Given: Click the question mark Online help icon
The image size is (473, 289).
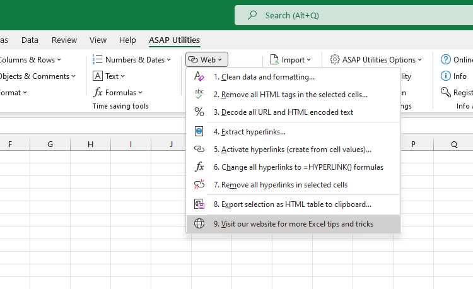Looking at the screenshot, I should tap(445, 59).
